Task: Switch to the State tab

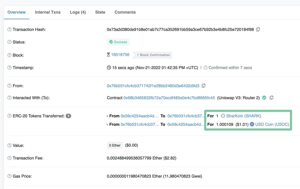Action: 100,12
